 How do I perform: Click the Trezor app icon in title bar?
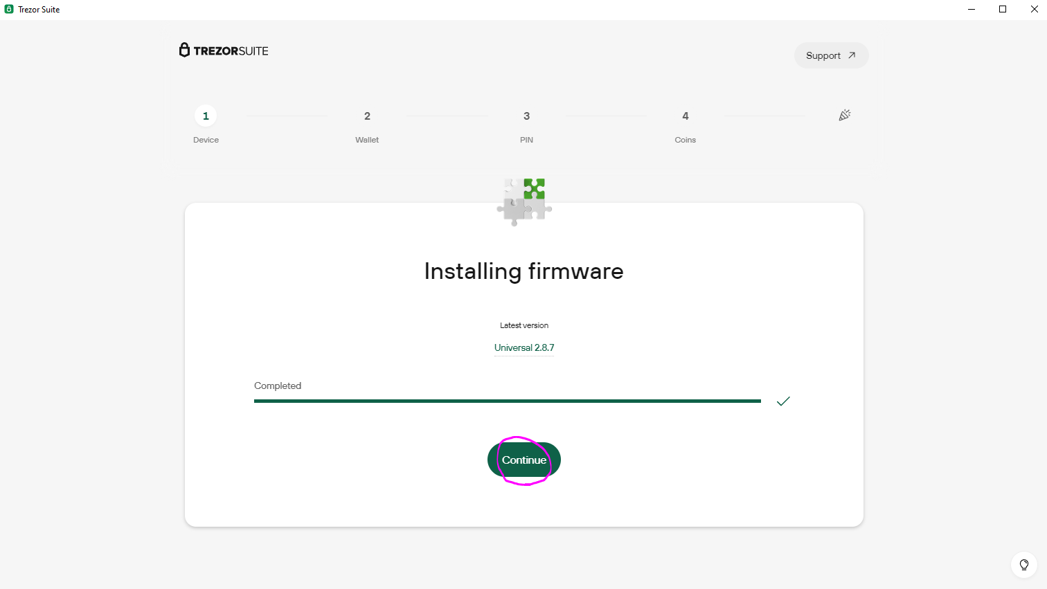click(x=9, y=9)
